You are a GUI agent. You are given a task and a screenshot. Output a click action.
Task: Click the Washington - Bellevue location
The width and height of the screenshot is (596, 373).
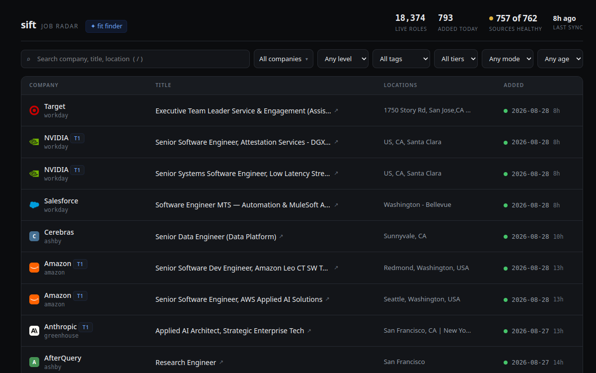point(418,205)
